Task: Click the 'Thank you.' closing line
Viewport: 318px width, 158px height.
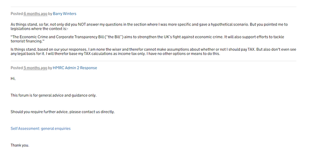Action: (x=20, y=145)
